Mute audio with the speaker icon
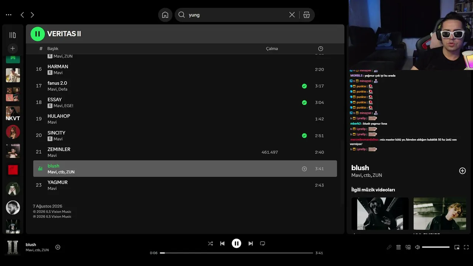The width and height of the screenshot is (473, 266). [x=417, y=247]
